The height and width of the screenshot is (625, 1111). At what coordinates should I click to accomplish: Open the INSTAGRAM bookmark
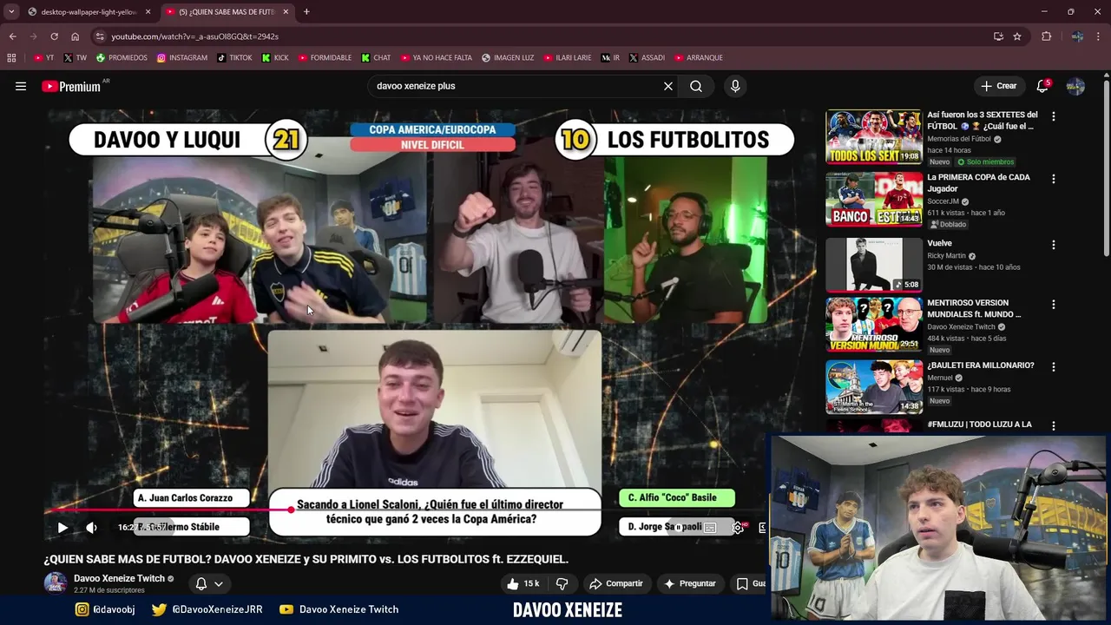click(x=182, y=58)
